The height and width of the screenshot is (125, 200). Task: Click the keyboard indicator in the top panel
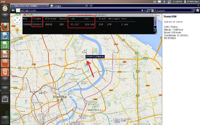pos(155,2)
